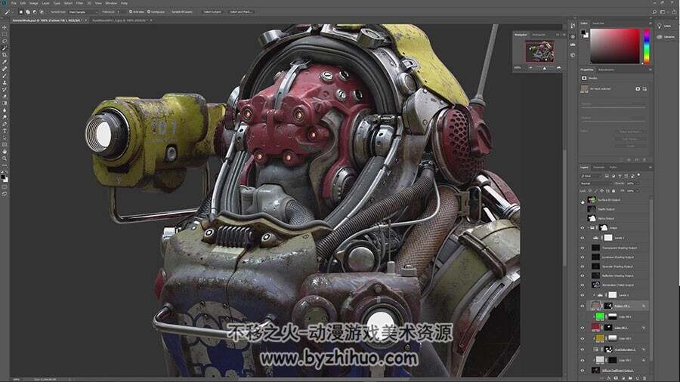Click the search icon in top right
Screen dimensions: 680x382
(x=654, y=11)
